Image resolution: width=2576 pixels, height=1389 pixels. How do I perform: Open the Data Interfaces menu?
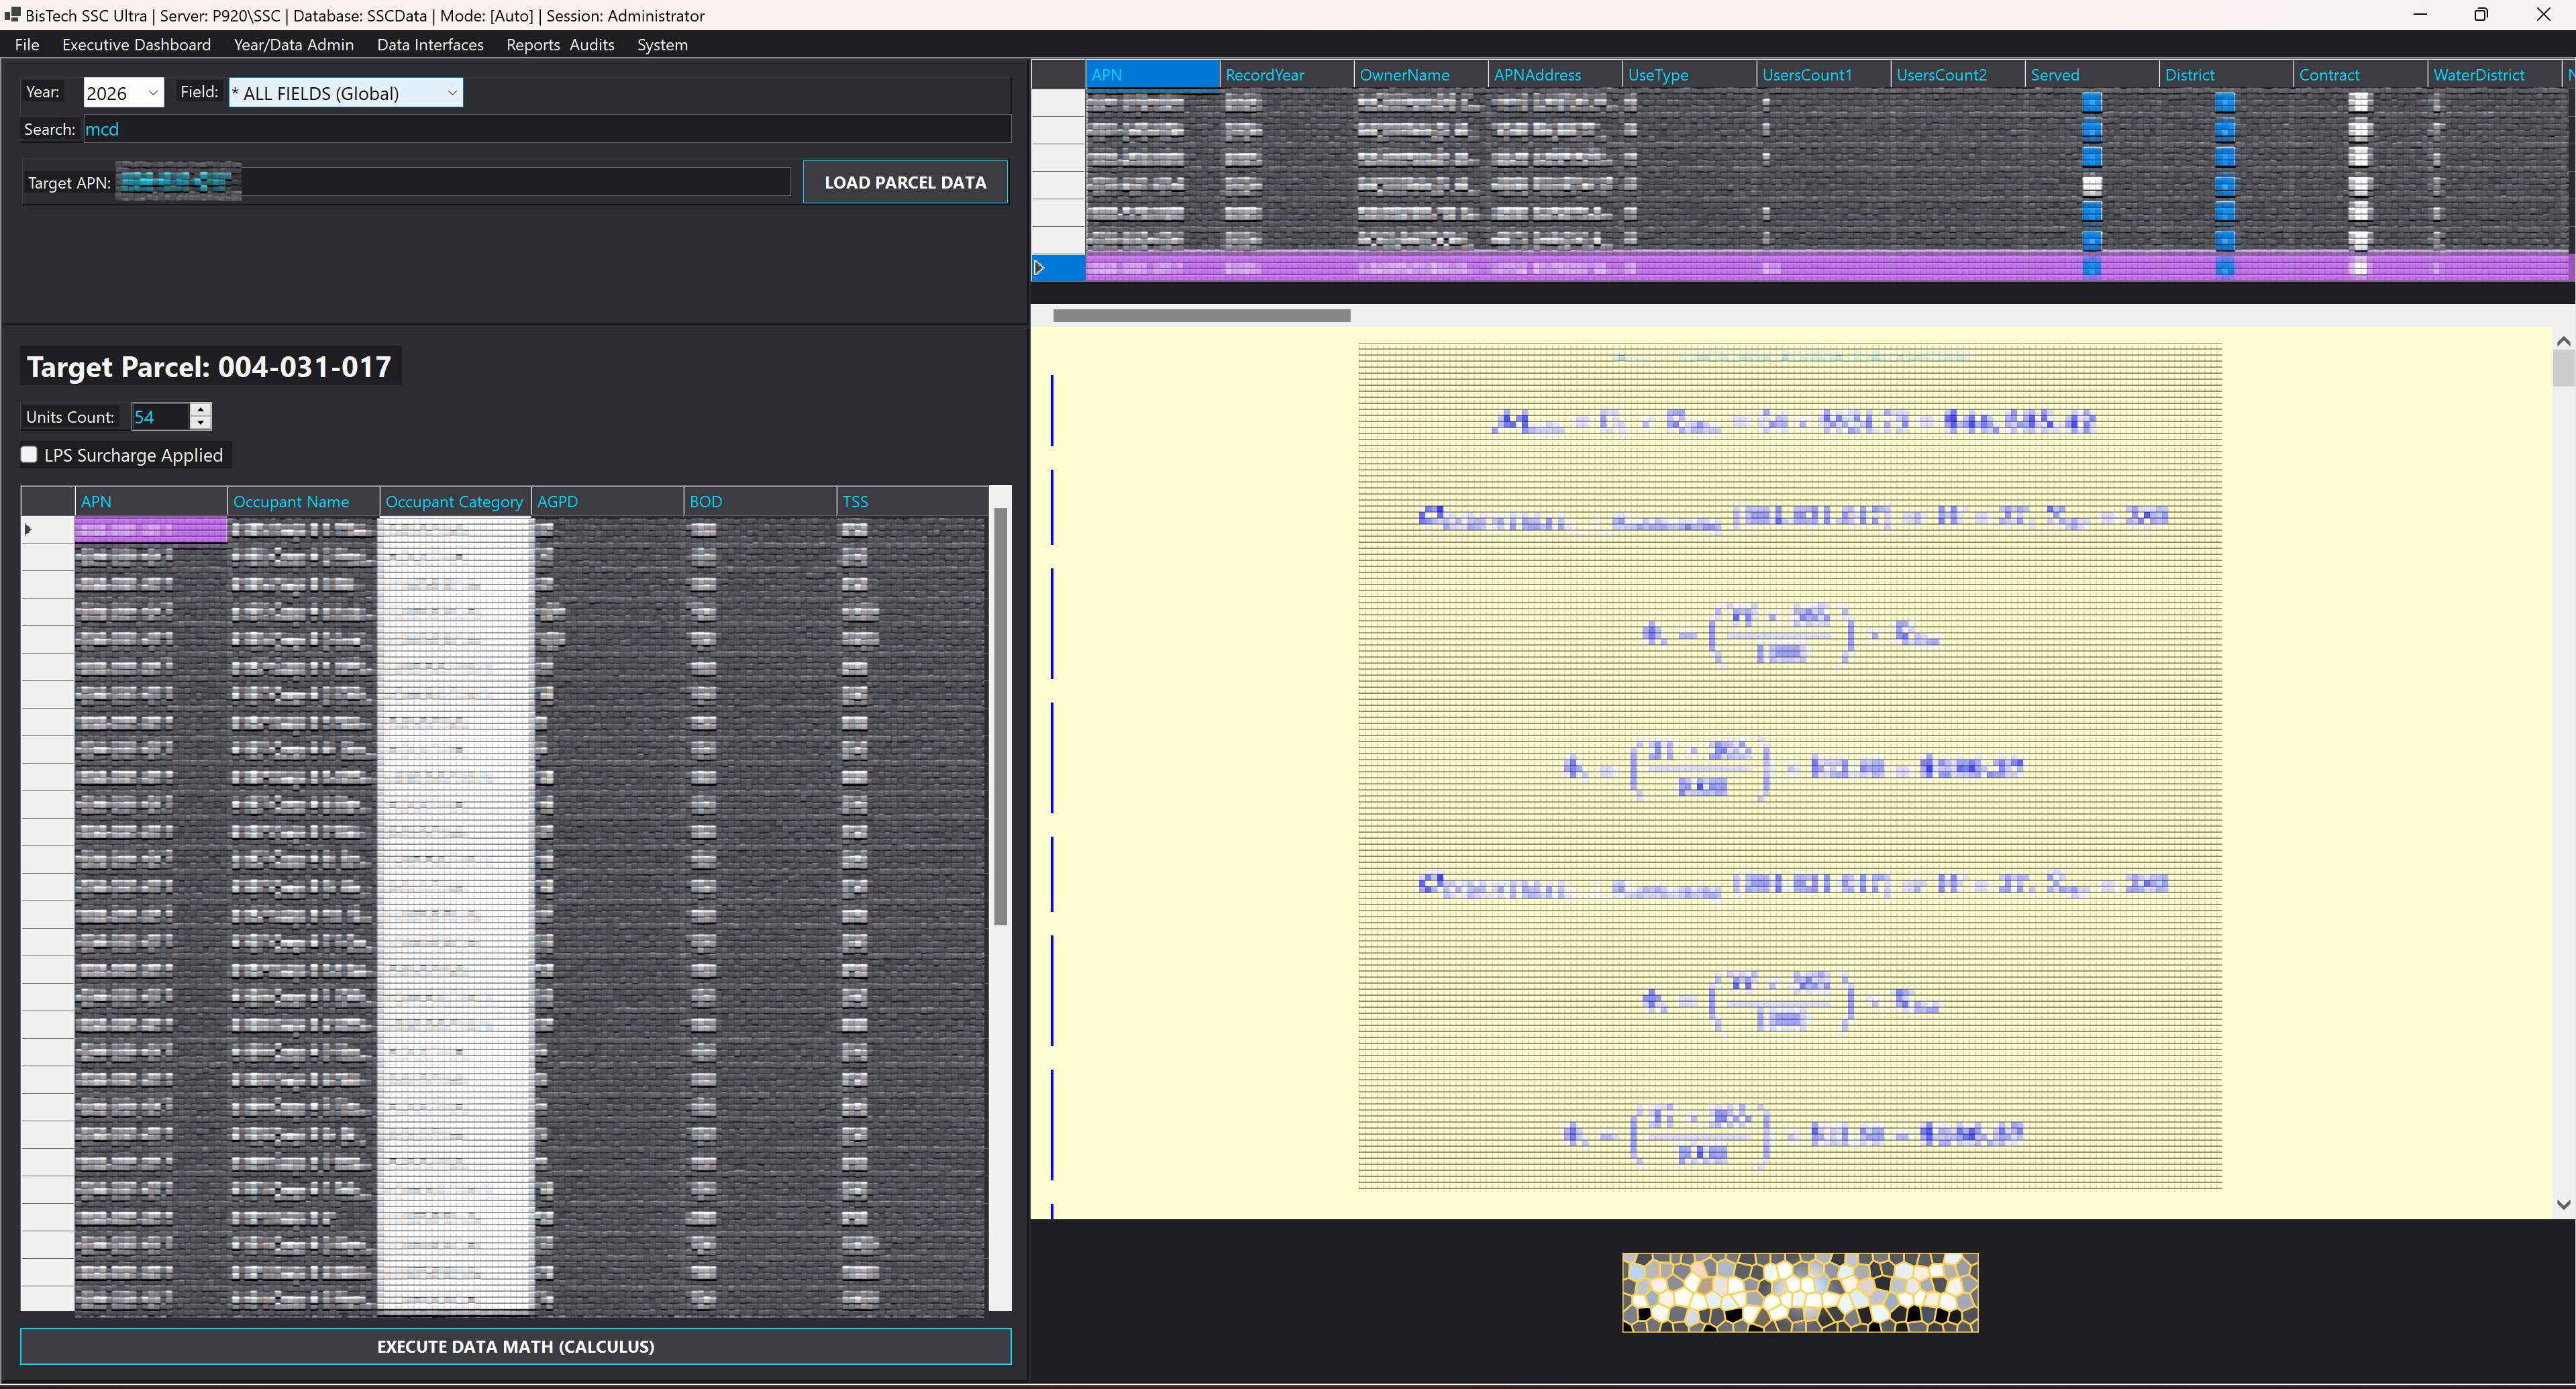[430, 44]
